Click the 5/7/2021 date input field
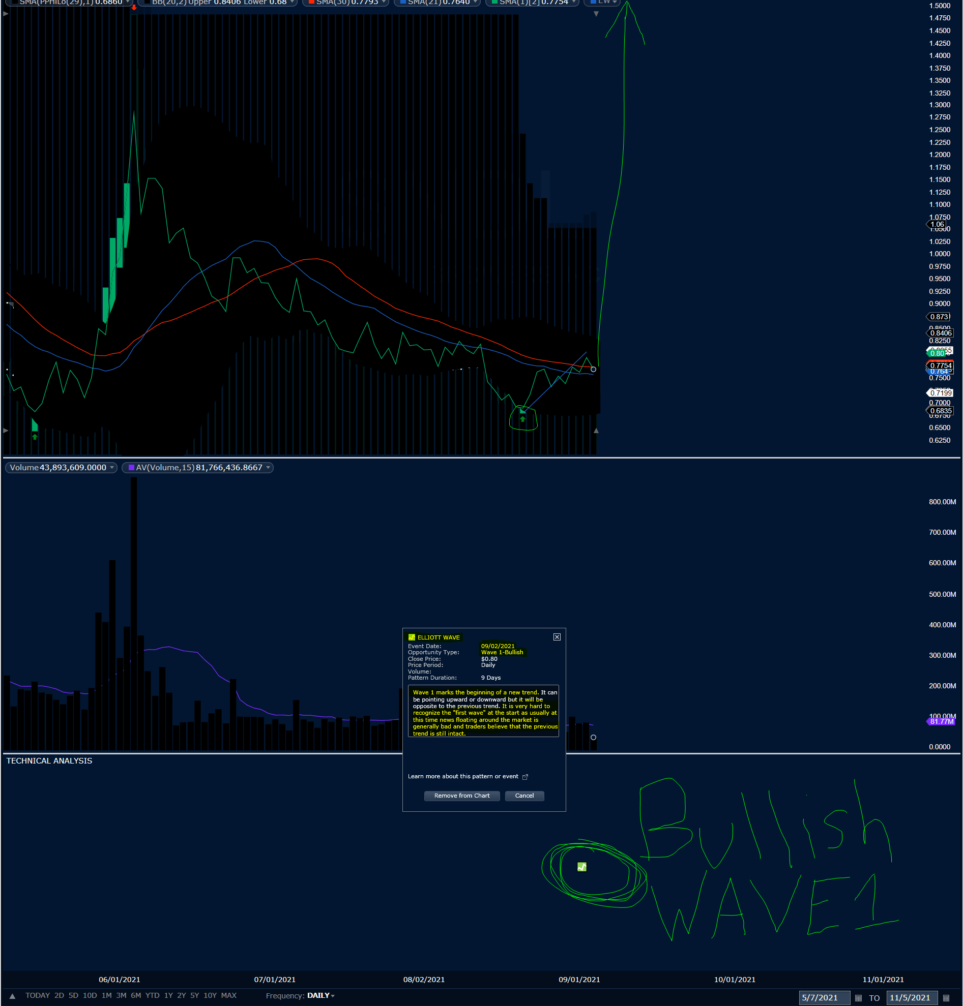Viewport: 963px width, 1006px height. click(824, 998)
